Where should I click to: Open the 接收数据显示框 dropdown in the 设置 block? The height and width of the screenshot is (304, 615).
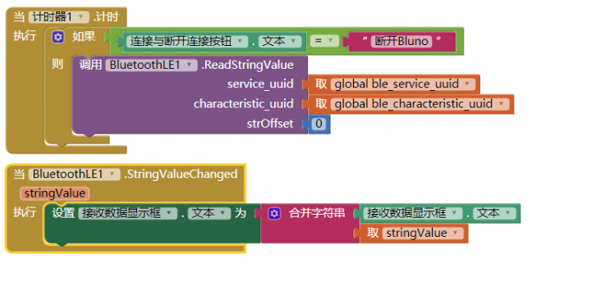pos(127,213)
